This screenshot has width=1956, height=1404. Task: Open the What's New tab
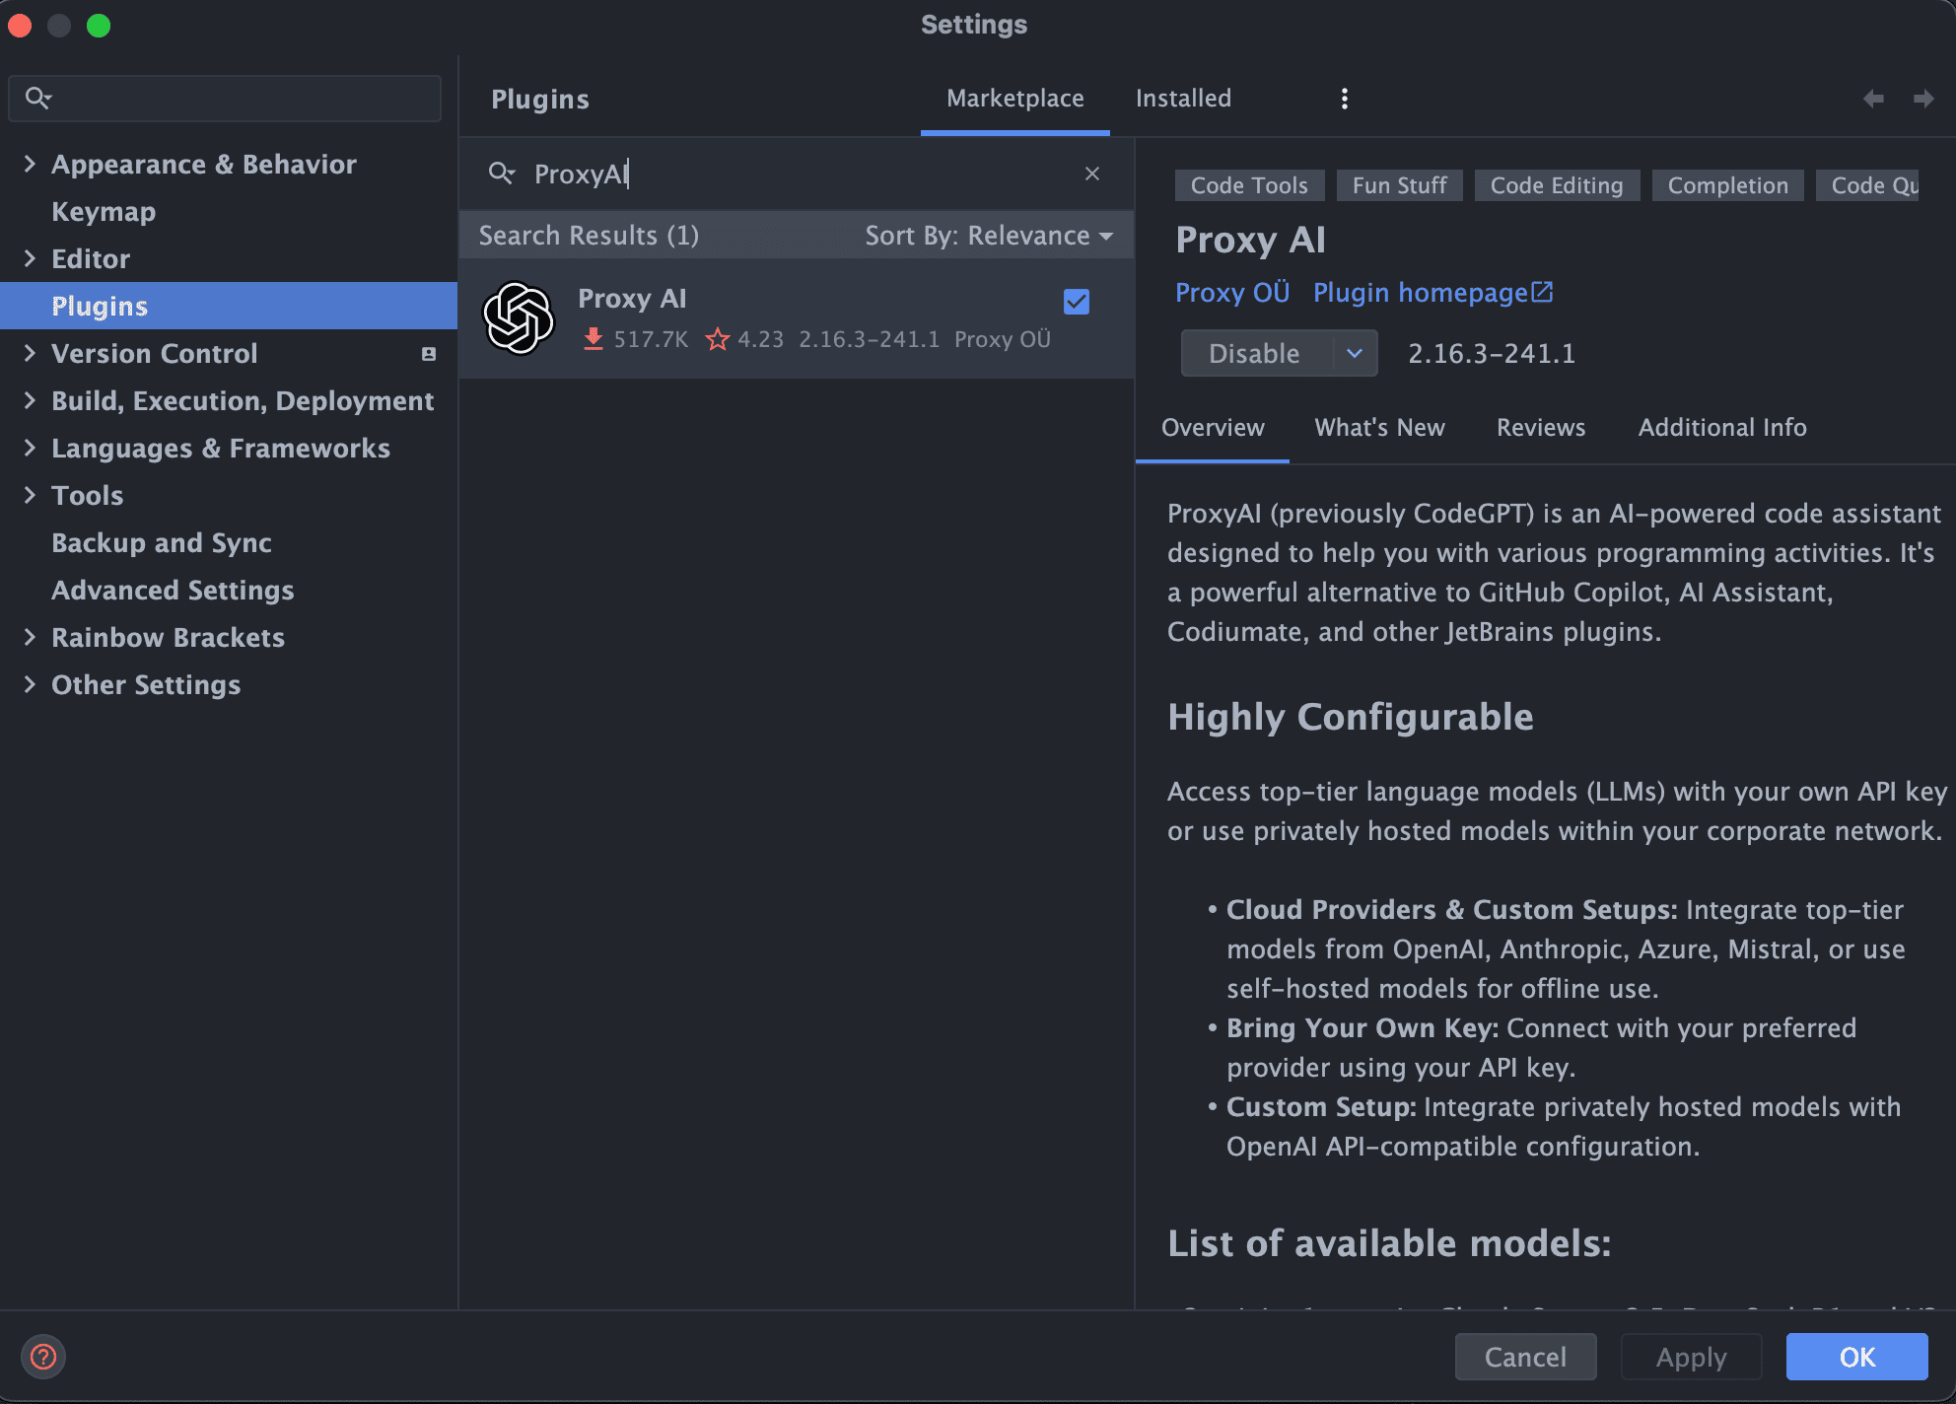[x=1379, y=427]
